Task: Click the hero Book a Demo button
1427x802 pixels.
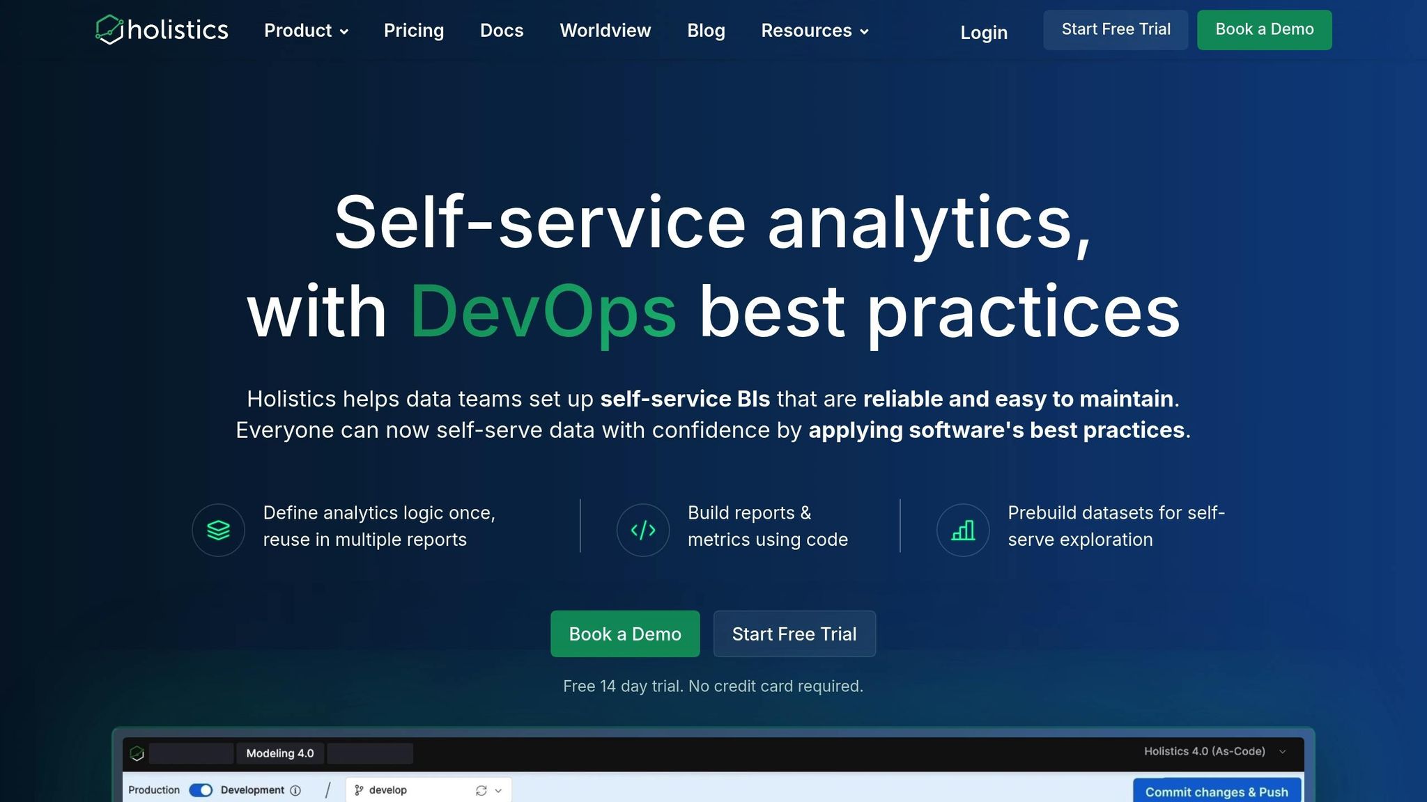Action: (x=625, y=634)
